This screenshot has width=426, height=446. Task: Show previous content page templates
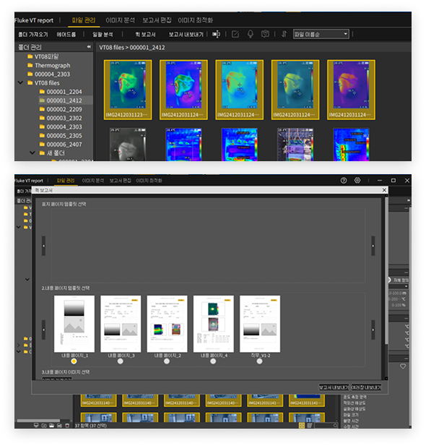[x=43, y=330]
